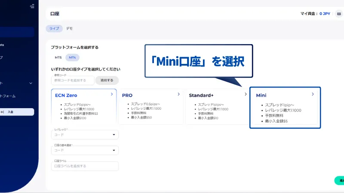The image size is (344, 193).
Task: Click the 入金 deposit sidebar button
Action: point(17,112)
